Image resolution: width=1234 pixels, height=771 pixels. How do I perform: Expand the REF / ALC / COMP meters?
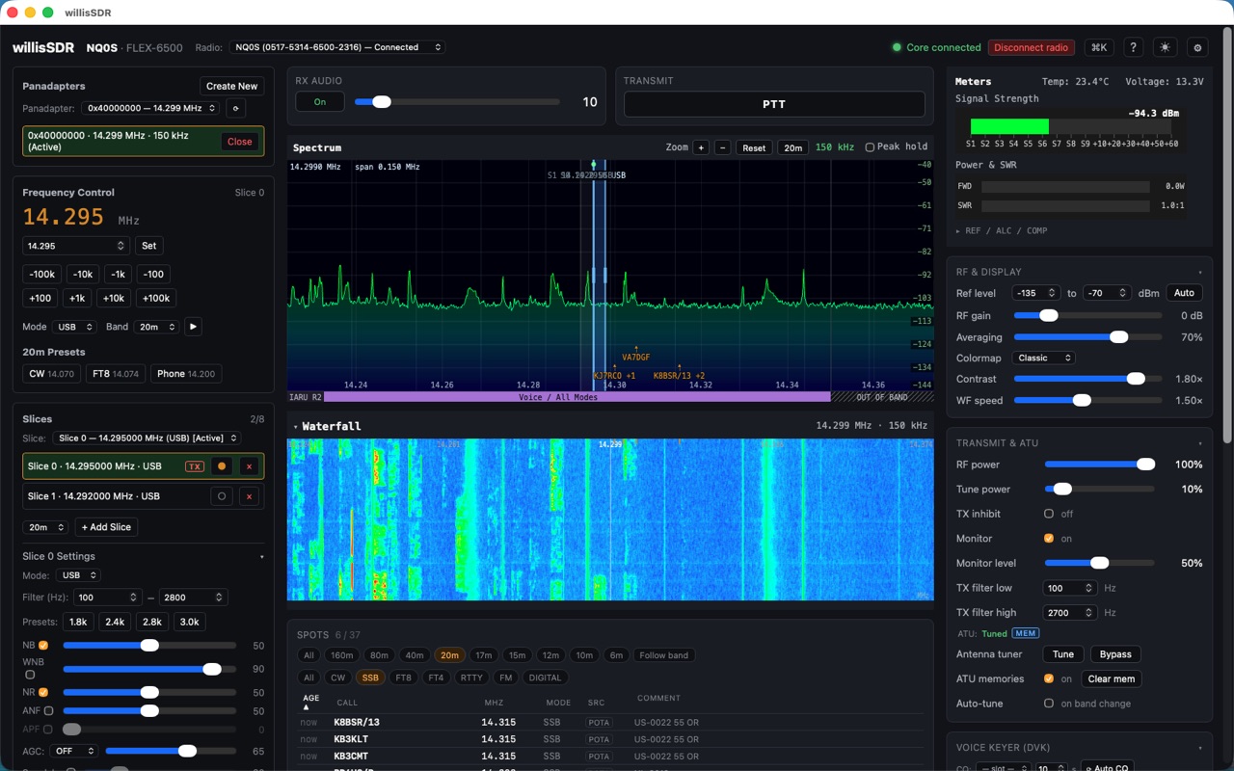1002,231
